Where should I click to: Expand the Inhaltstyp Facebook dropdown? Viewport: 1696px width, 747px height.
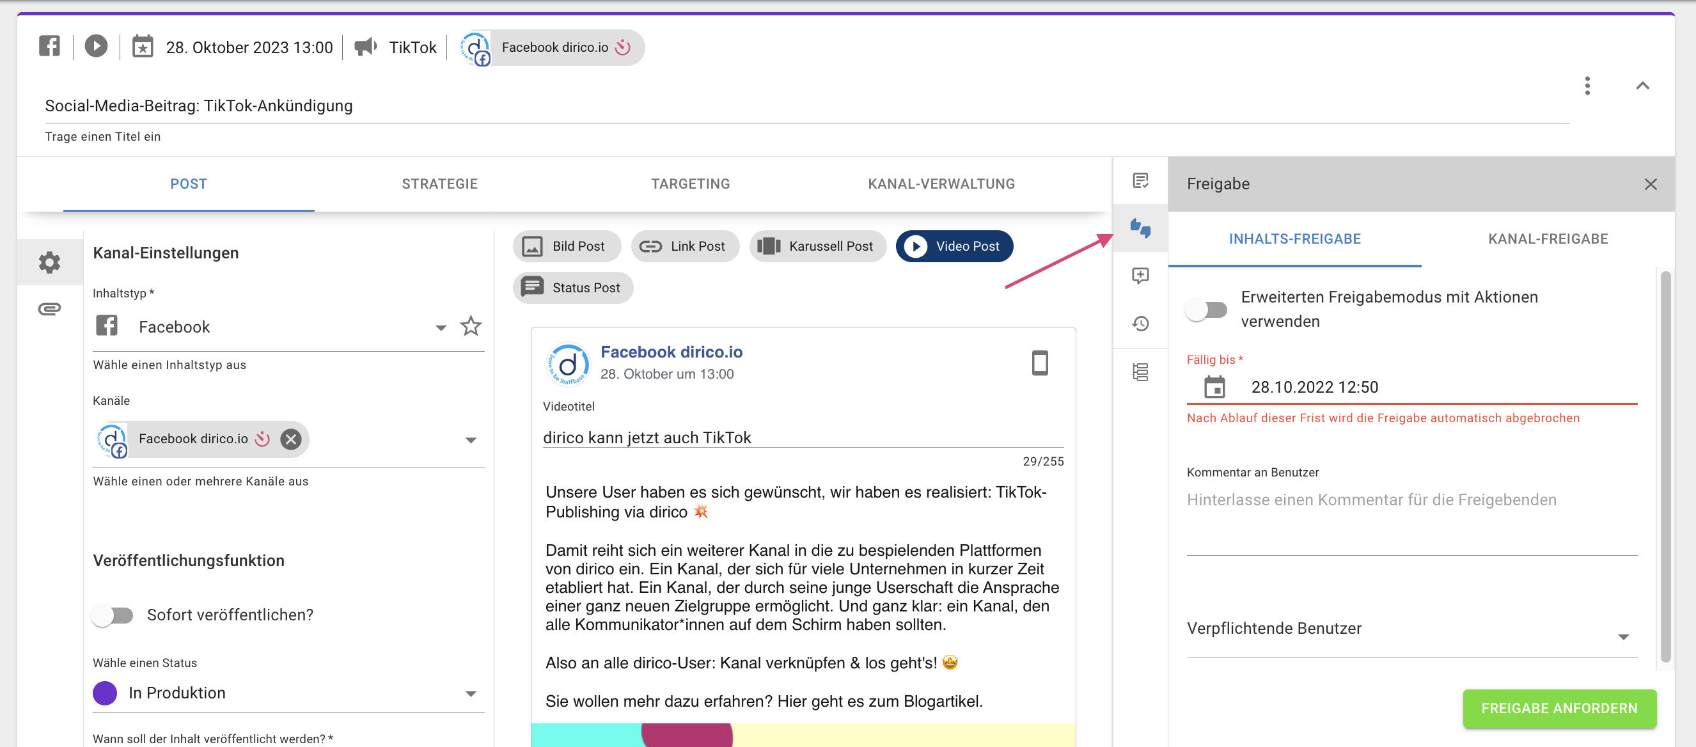click(x=441, y=327)
